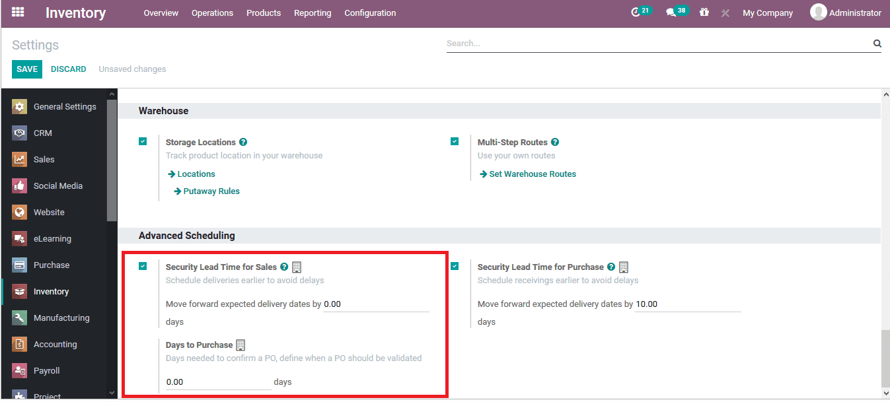Image resolution: width=890 pixels, height=402 pixels.
Task: Click the gift icon in the top bar
Action: point(704,13)
